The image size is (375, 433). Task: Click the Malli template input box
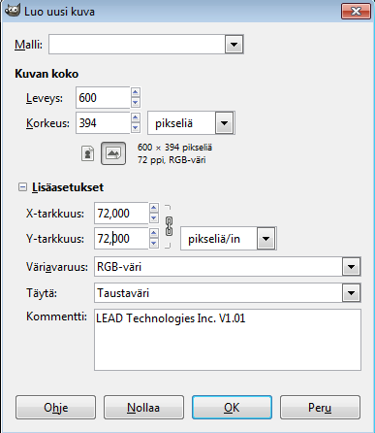click(137, 45)
